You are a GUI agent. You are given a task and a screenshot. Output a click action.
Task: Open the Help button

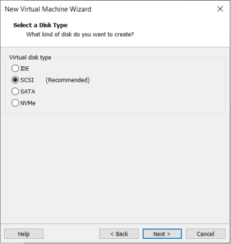click(x=24, y=234)
